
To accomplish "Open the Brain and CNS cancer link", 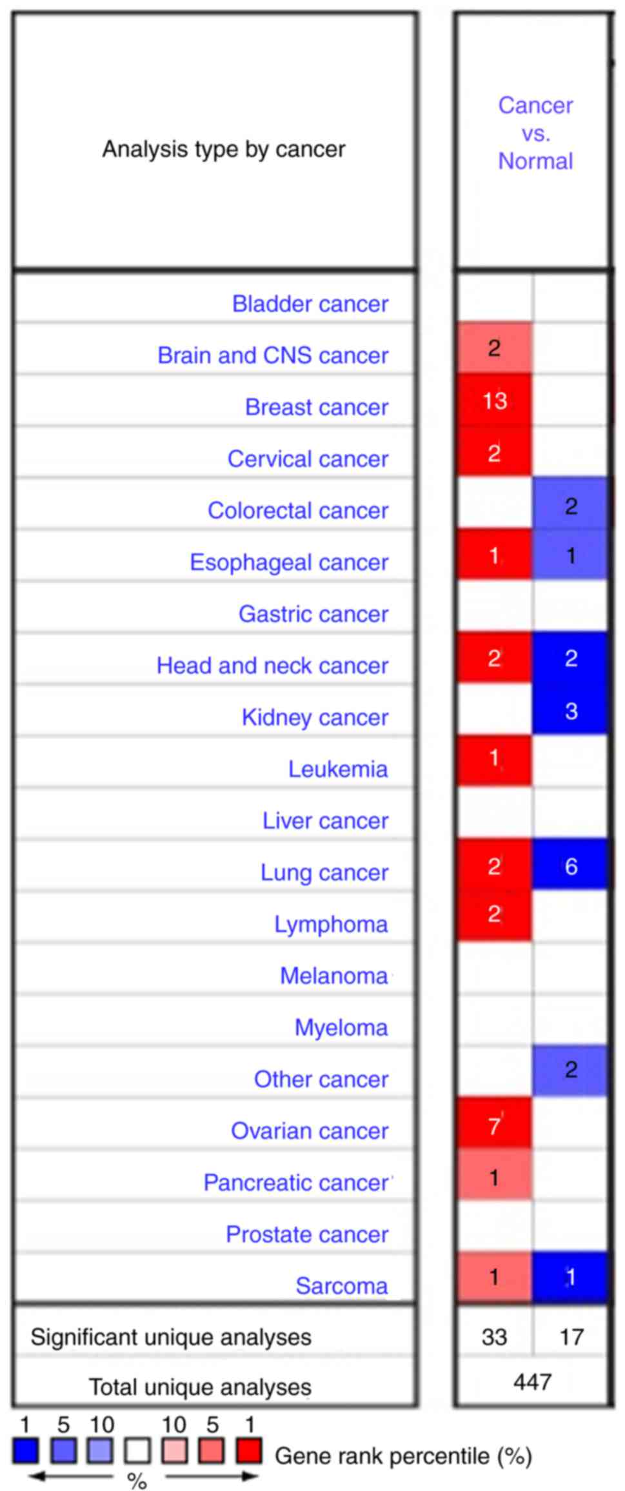I will [273, 355].
